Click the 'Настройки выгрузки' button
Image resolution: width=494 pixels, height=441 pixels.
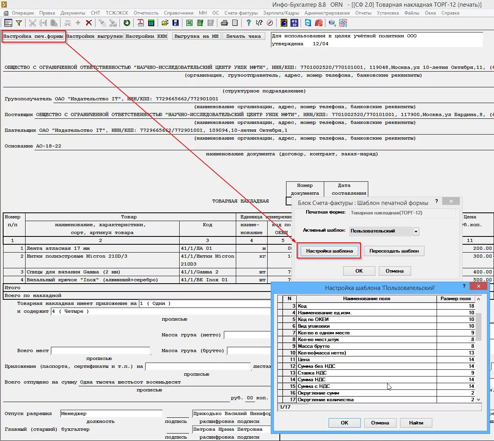pyautogui.click(x=95, y=36)
